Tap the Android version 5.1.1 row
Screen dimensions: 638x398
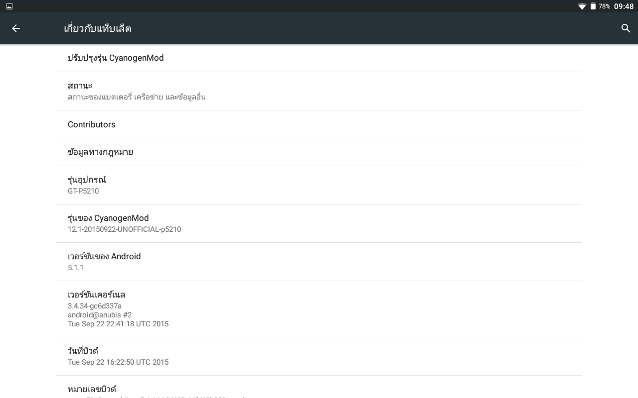point(319,262)
